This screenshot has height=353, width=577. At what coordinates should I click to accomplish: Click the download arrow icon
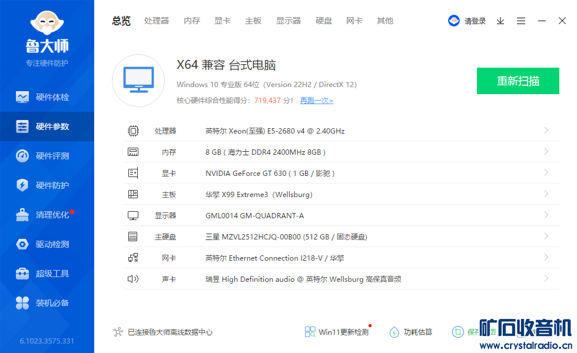tap(500, 21)
